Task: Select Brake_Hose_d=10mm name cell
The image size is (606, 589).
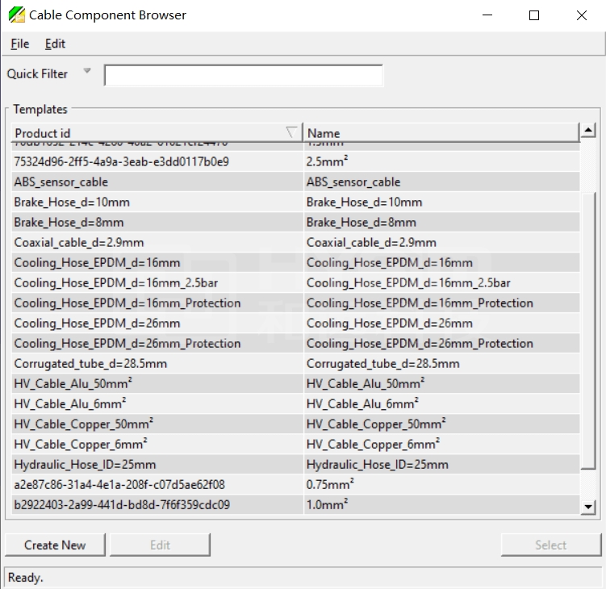Action: pyautogui.click(x=441, y=202)
